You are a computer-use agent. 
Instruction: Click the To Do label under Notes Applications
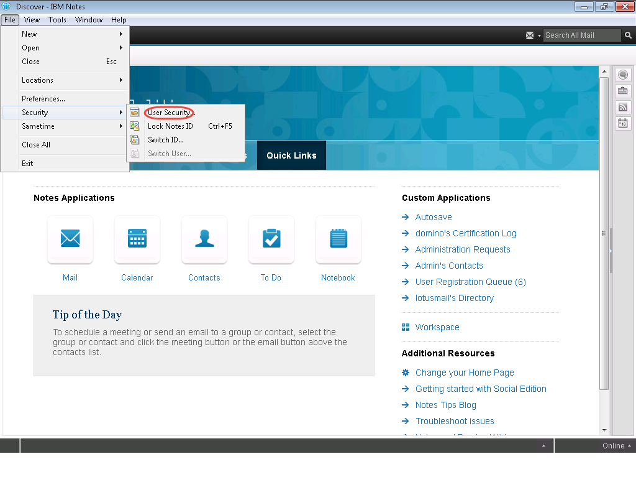tap(271, 278)
